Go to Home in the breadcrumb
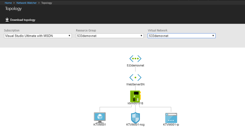245x136 pixels. click(8, 3)
